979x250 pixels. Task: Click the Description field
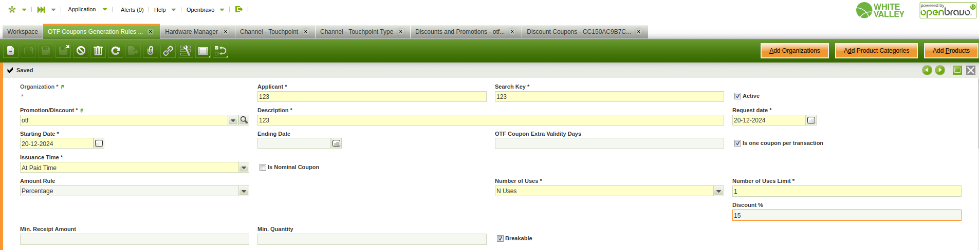coord(490,120)
